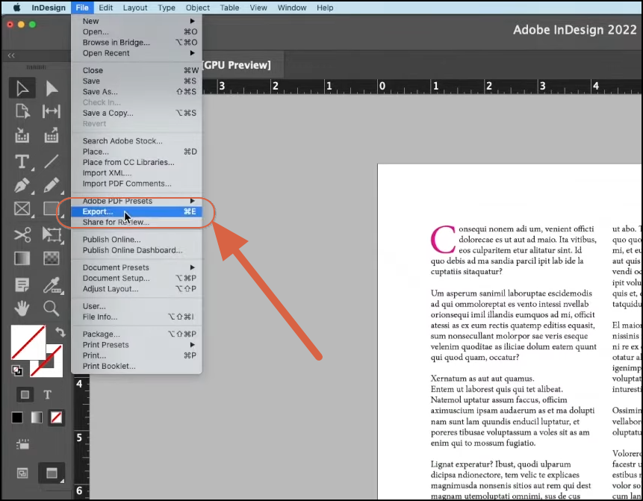Switch to the GPU Preview tab
643x501 pixels.
[x=238, y=65]
